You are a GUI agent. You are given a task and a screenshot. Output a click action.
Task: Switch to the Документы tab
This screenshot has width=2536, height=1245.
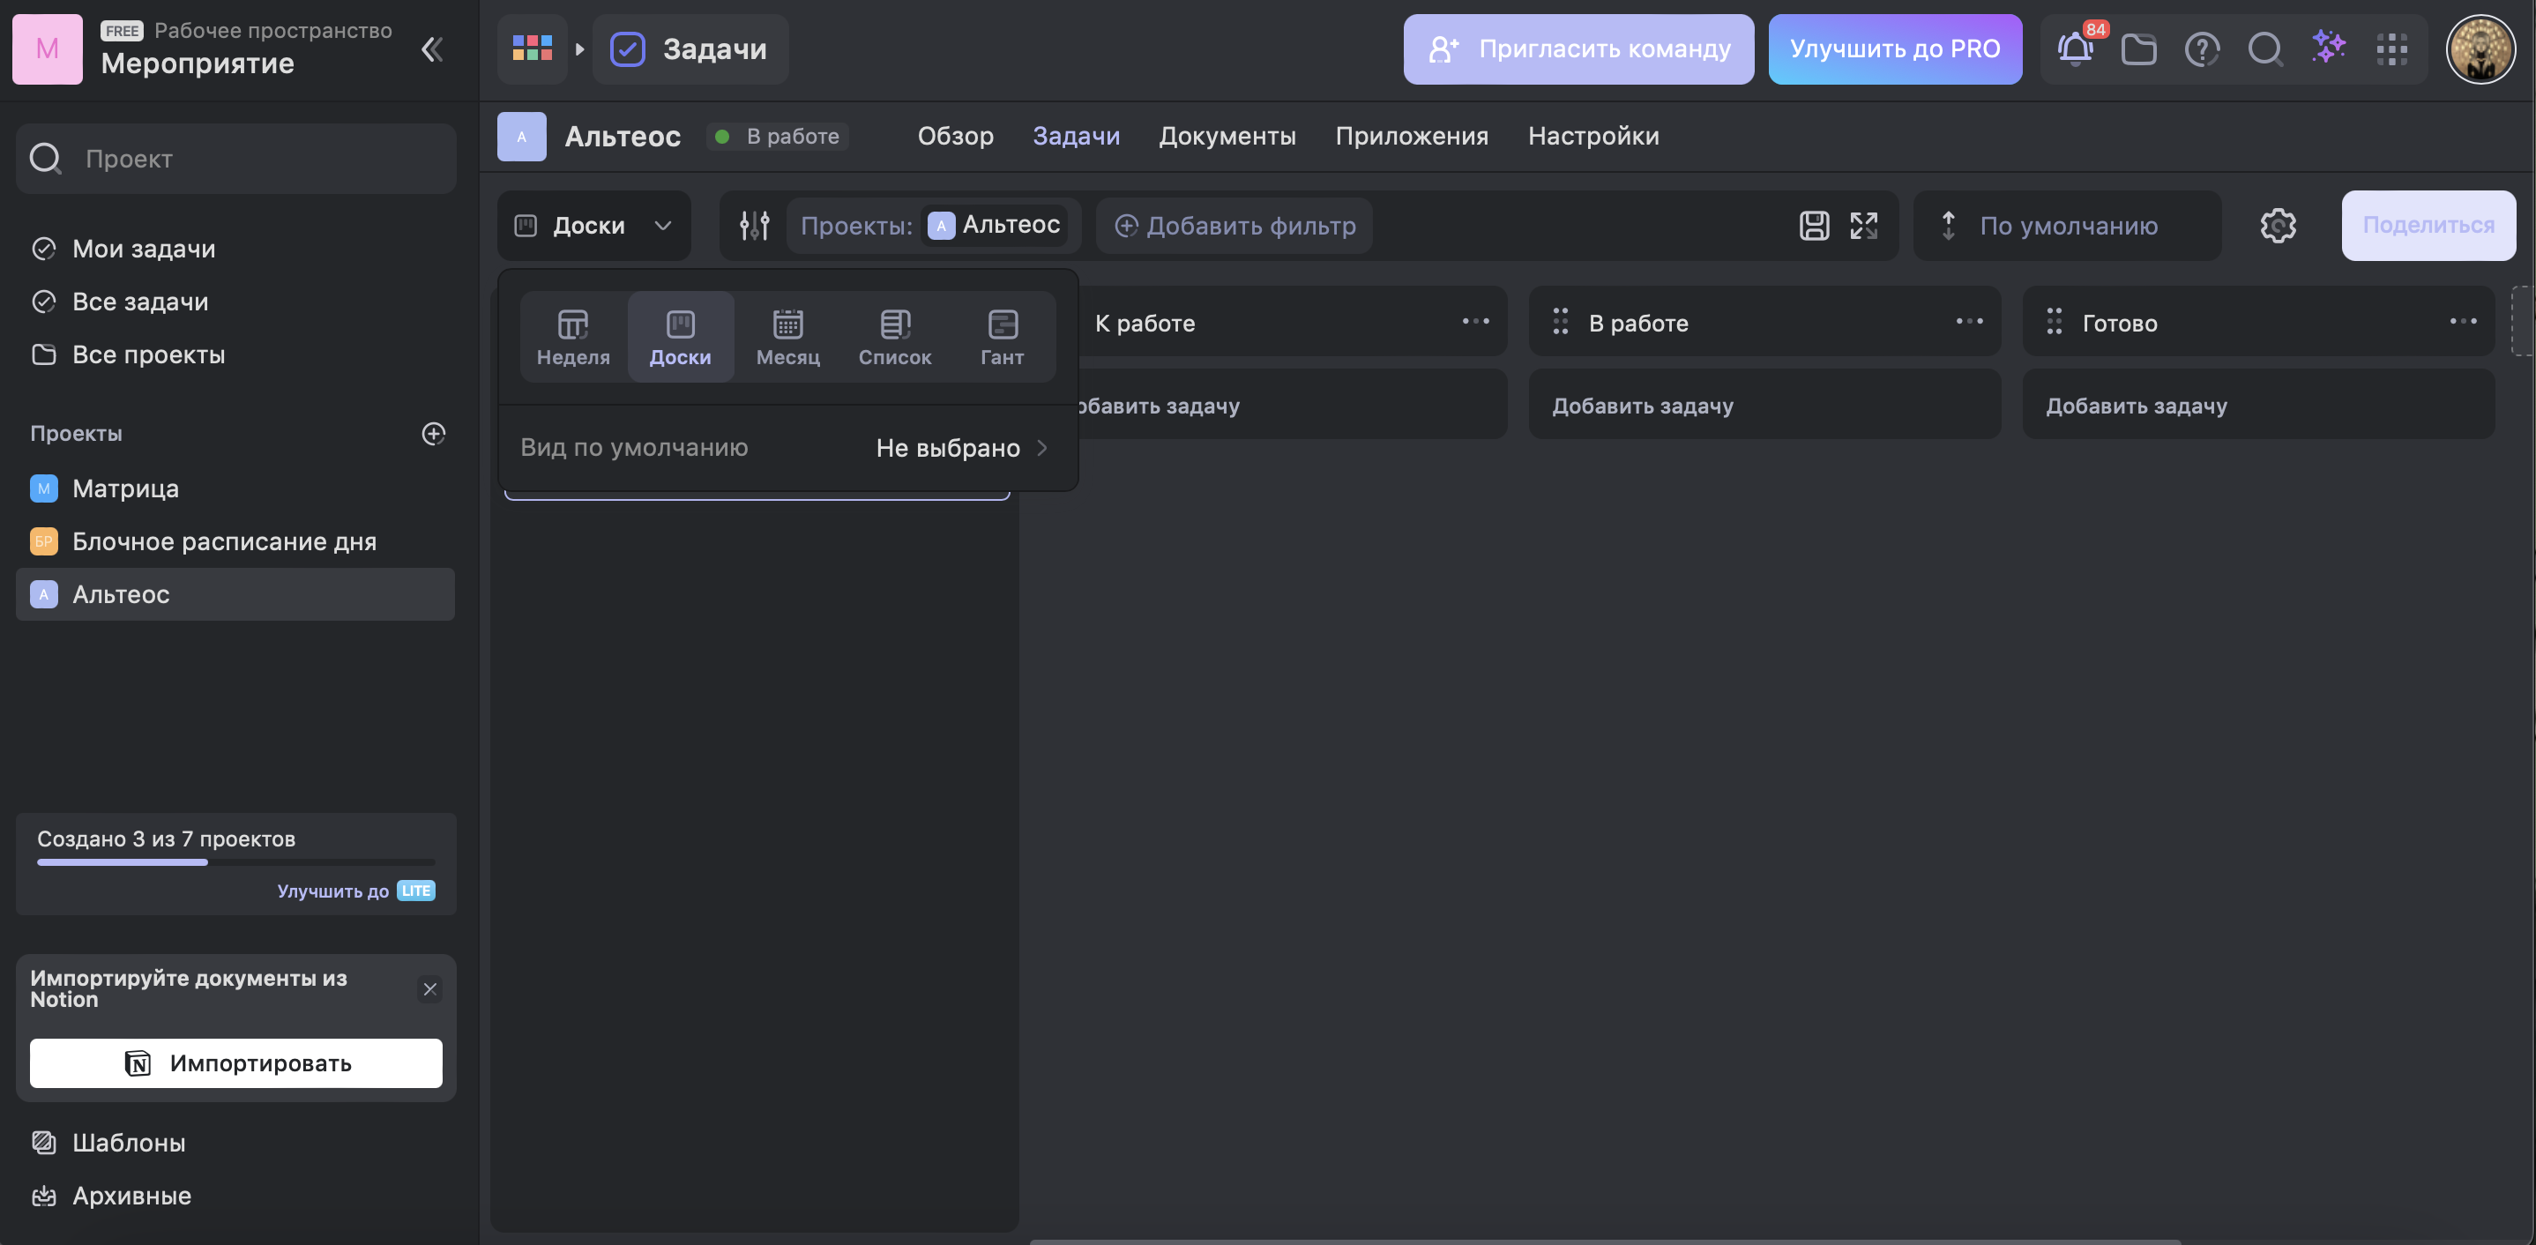click(1227, 136)
